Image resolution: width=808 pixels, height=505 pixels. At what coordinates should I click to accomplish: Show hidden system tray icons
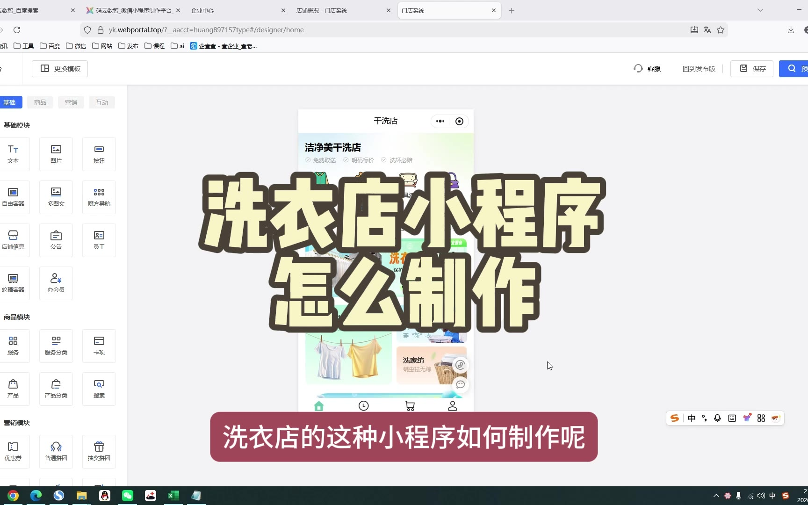[716, 496]
